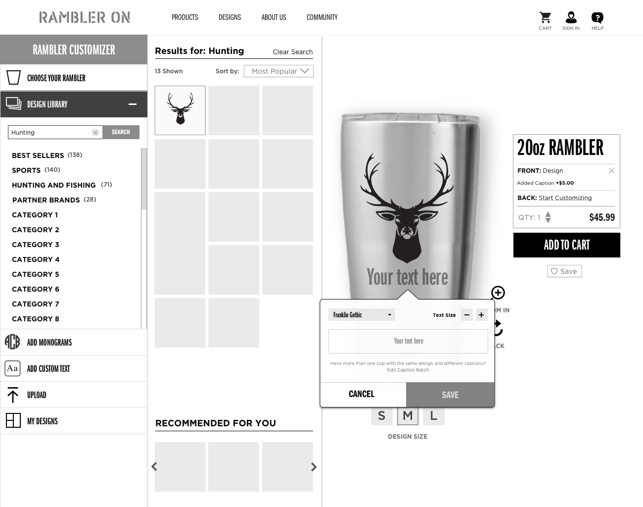Open the Most Popular sort dropdown
The height and width of the screenshot is (507, 643).
point(278,71)
